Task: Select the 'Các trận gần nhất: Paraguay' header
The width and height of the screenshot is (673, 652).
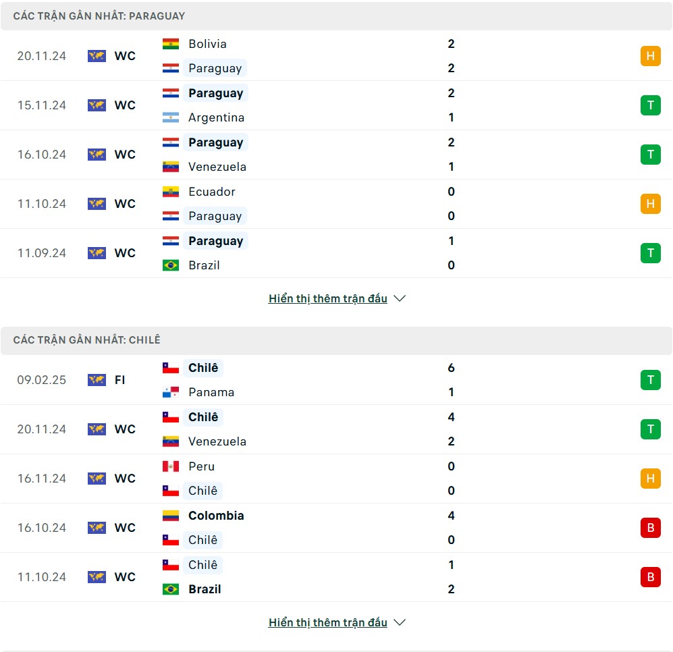Action: point(336,16)
